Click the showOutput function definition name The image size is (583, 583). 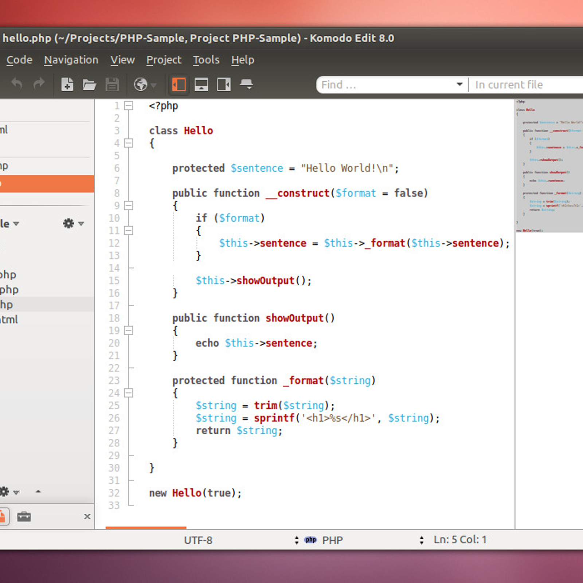point(294,318)
